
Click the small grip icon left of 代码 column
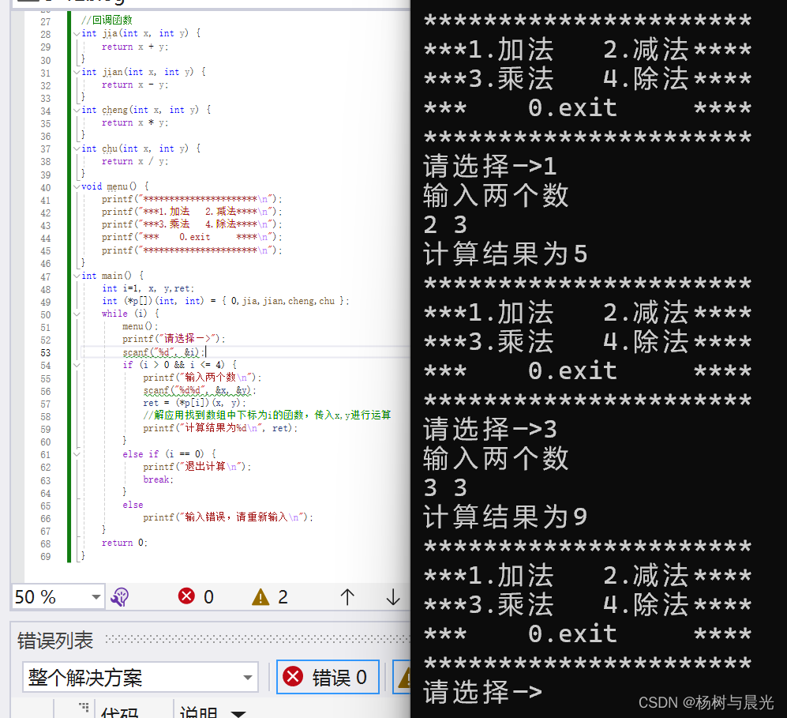coord(84,707)
